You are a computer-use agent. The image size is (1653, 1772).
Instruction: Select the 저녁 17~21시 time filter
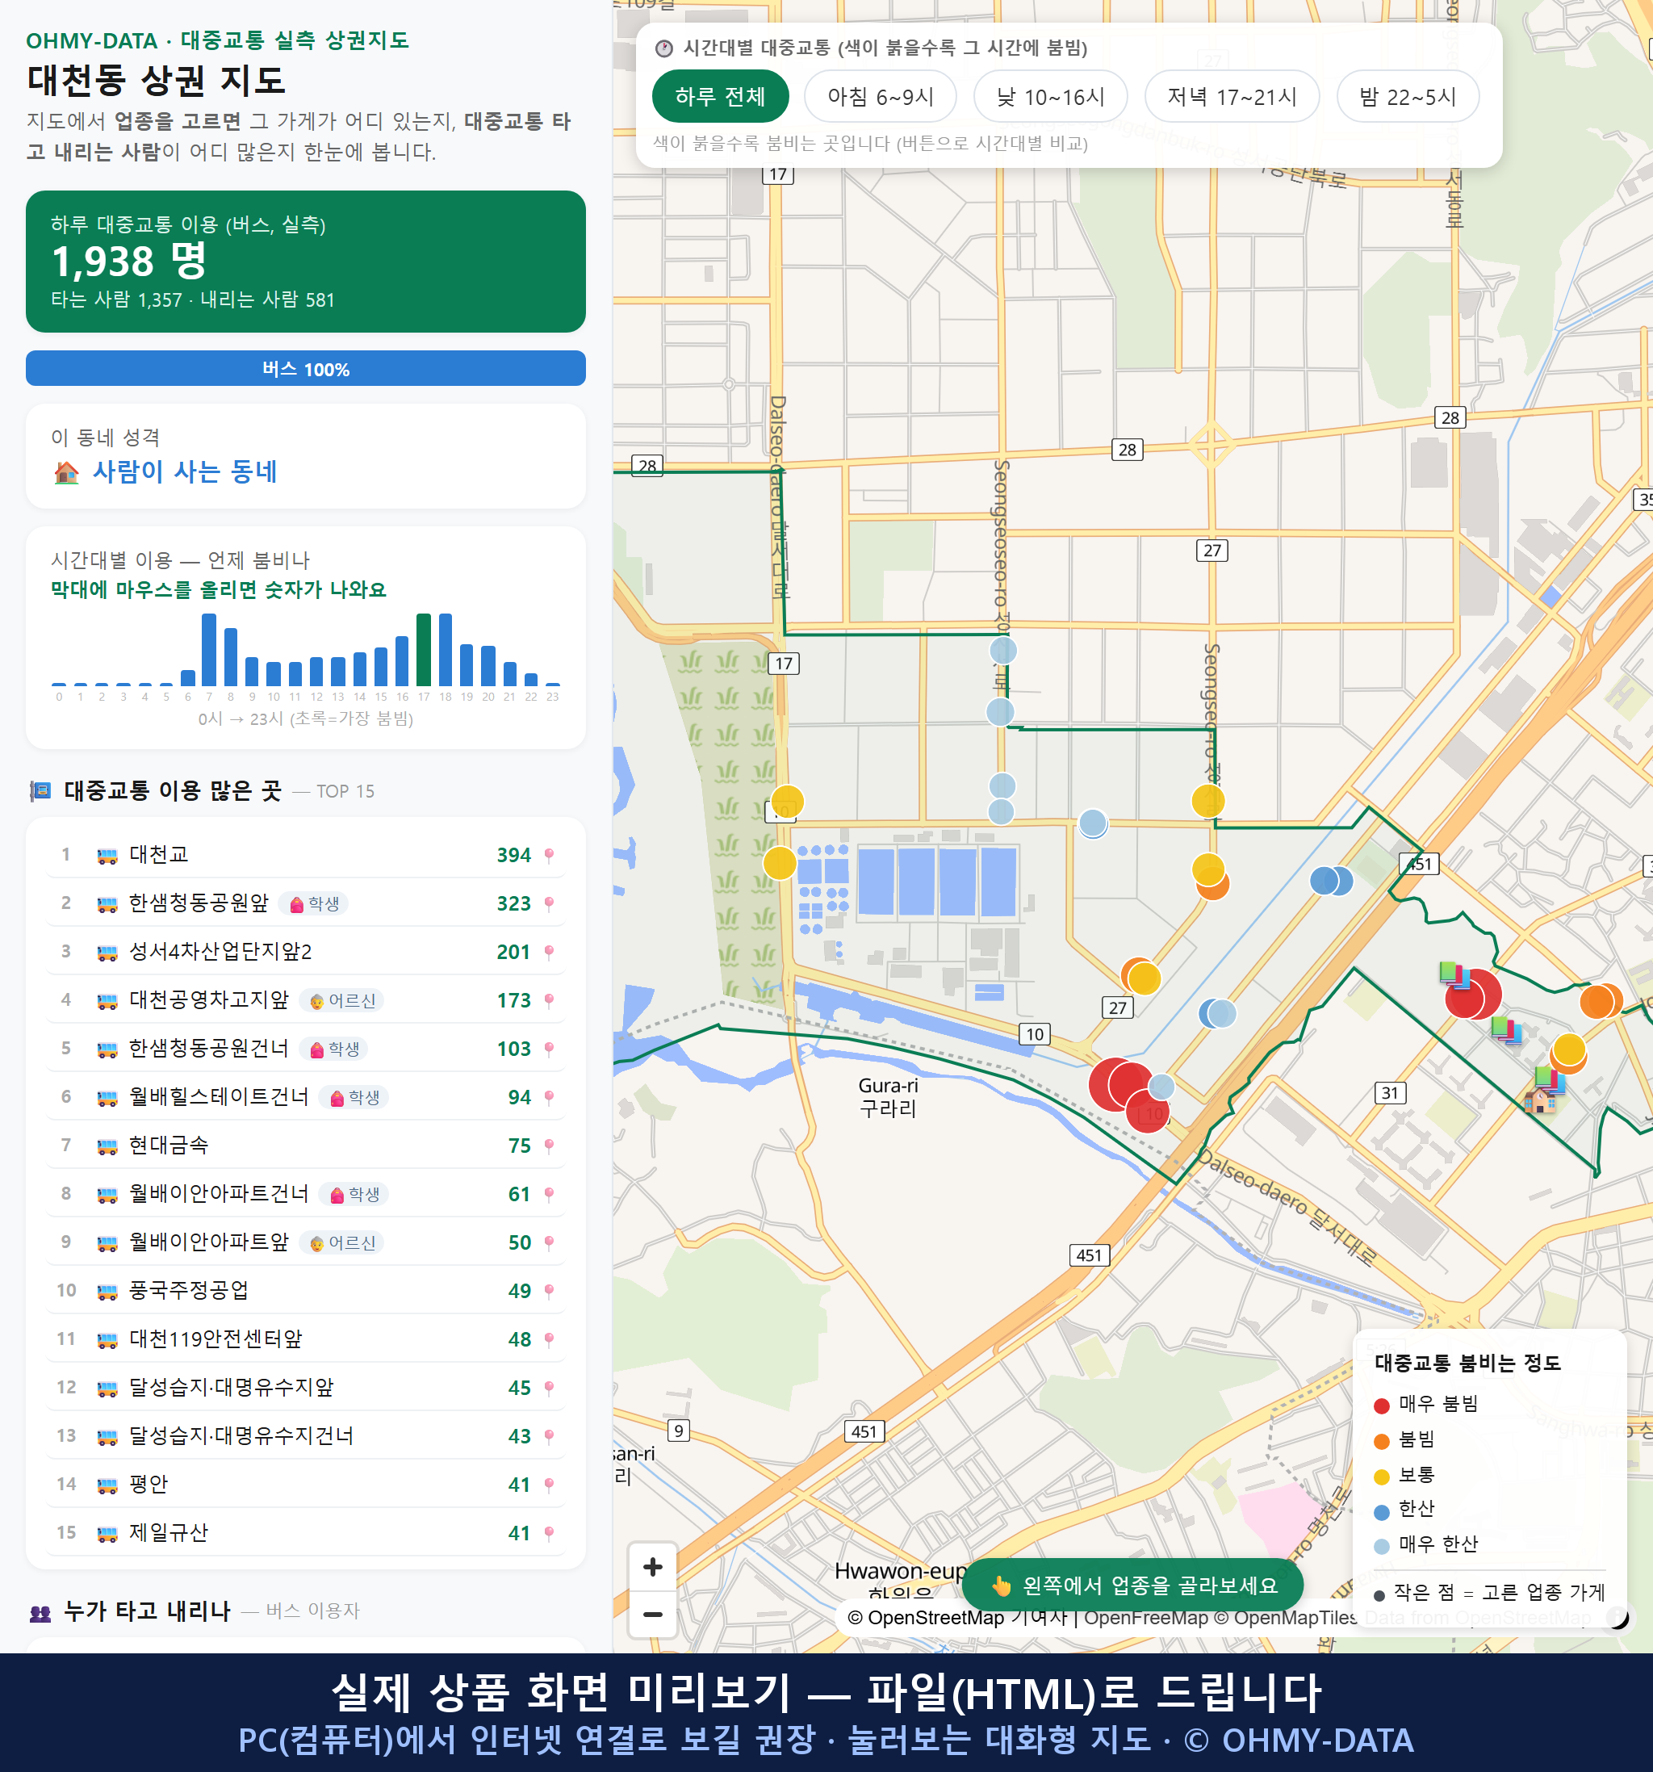(1232, 96)
